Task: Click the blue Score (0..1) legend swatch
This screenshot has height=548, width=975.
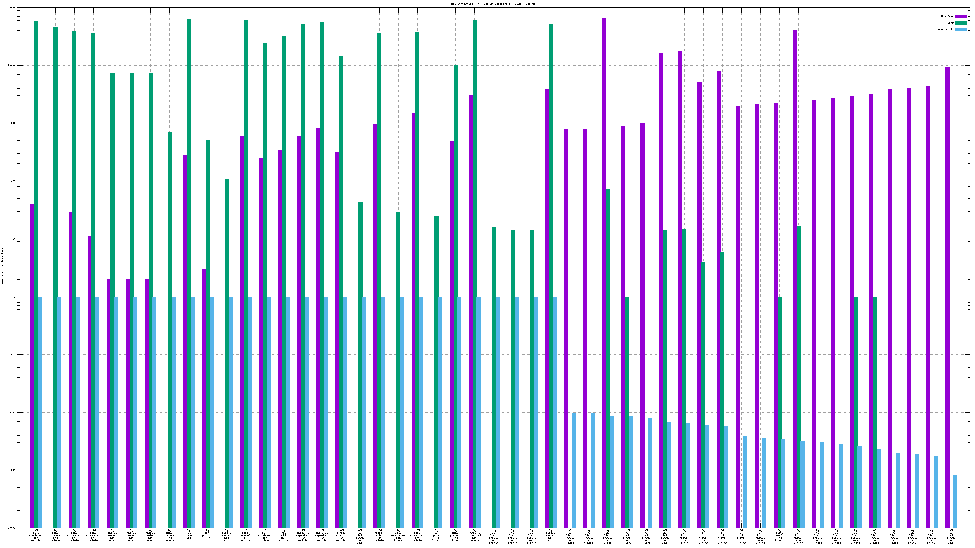Action: [x=961, y=29]
